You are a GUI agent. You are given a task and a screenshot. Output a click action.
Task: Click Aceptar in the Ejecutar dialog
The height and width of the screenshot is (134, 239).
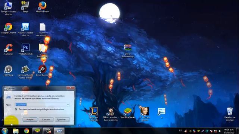30,119
